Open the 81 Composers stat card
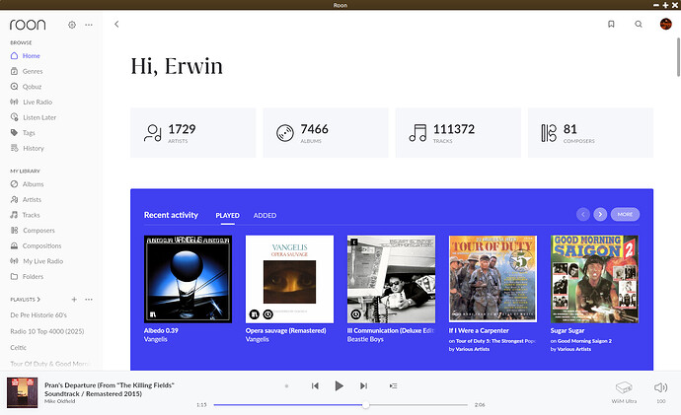The image size is (681, 415). pyautogui.click(x=590, y=133)
